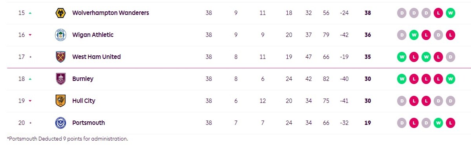Click the red down arrow beside position 16
Image resolution: width=471 pixels, height=150 pixels.
(30, 35)
